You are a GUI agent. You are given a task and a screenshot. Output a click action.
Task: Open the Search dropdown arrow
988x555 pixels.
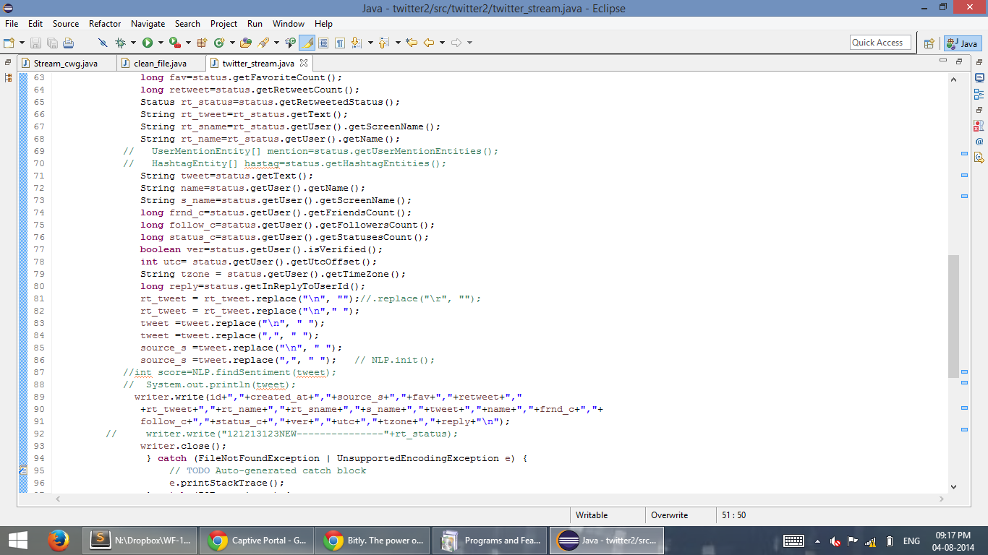[x=276, y=43]
